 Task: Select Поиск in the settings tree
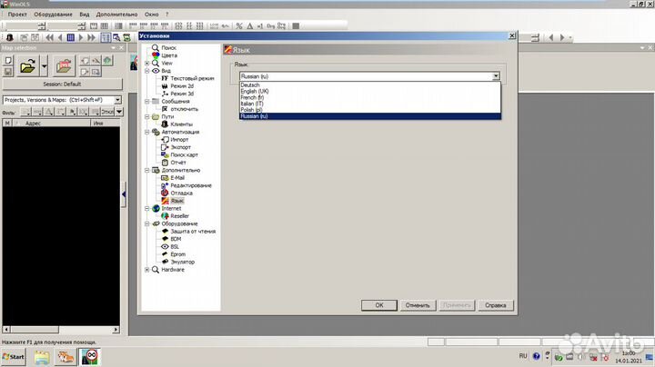click(x=169, y=47)
